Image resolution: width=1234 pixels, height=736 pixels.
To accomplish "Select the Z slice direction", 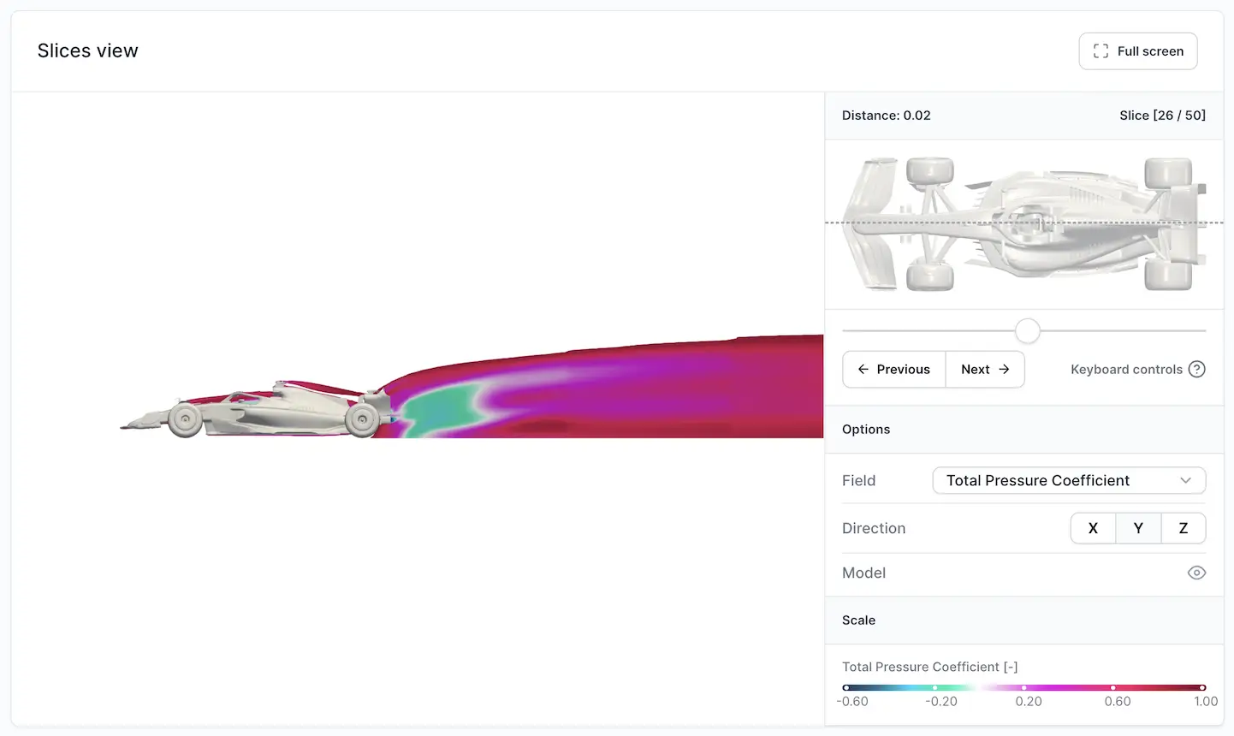I will [1184, 529].
